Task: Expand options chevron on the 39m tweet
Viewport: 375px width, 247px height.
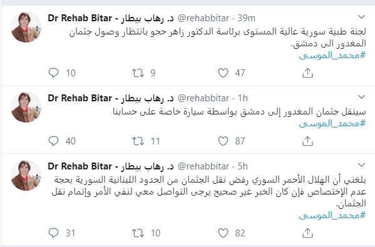Action: click(361, 17)
